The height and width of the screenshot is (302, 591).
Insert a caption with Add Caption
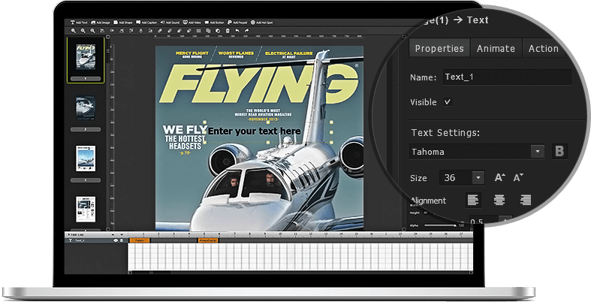click(146, 23)
